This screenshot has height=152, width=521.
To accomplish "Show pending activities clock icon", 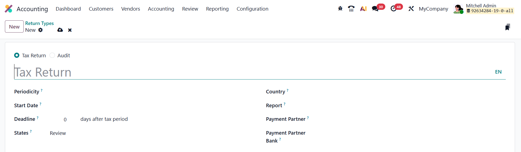I will click(x=393, y=9).
